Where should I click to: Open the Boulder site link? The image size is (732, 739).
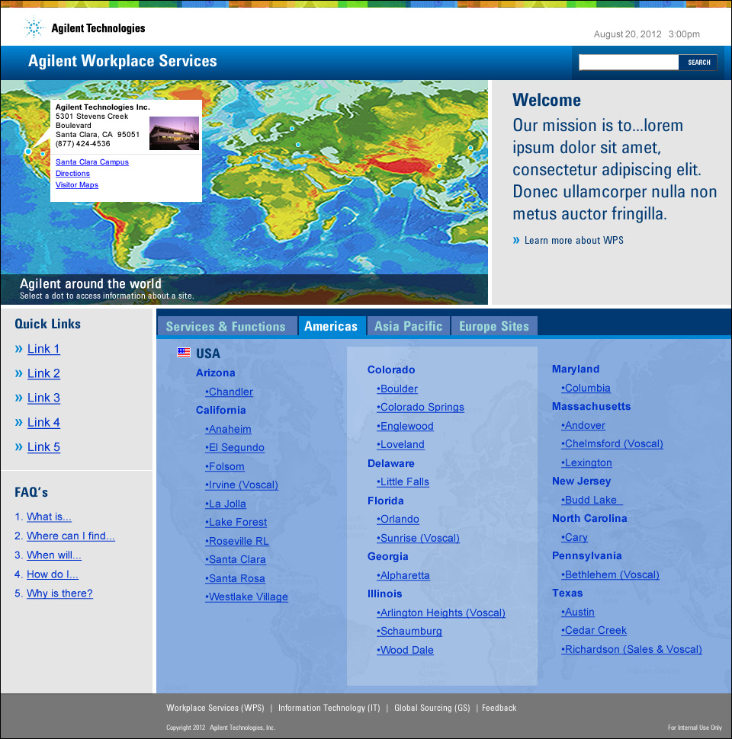click(397, 389)
